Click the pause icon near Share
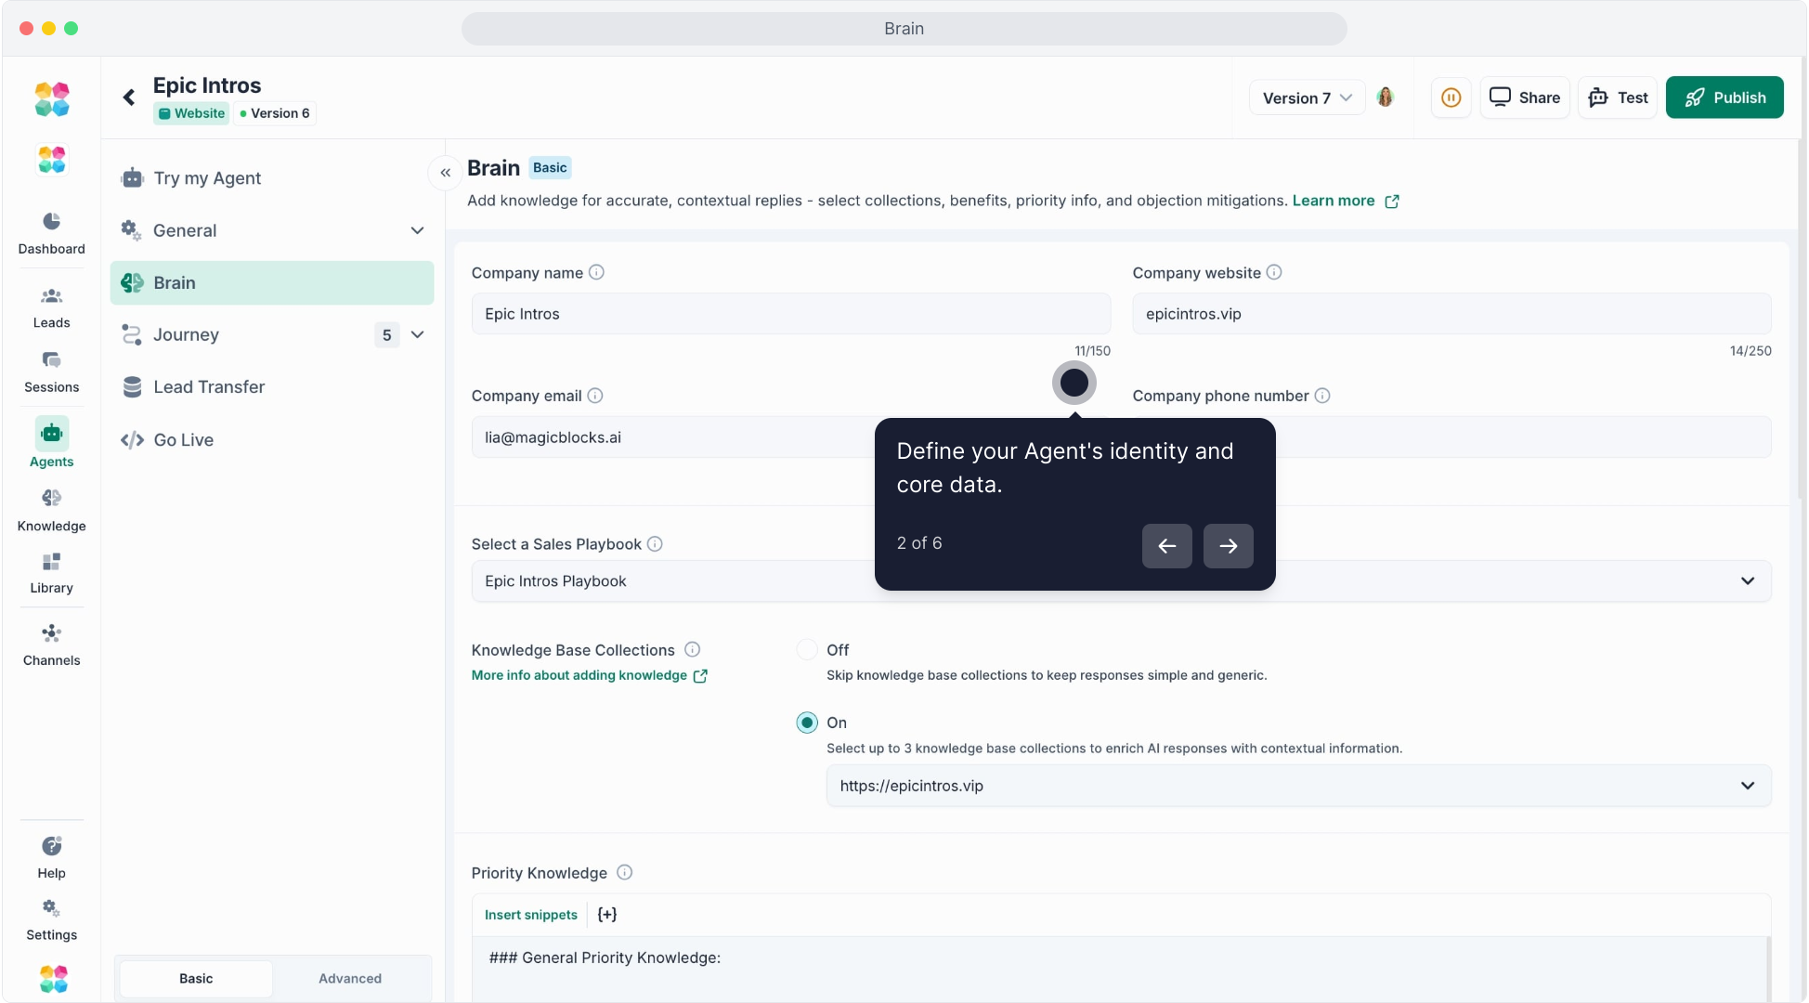The width and height of the screenshot is (1809, 1003). pyautogui.click(x=1451, y=98)
